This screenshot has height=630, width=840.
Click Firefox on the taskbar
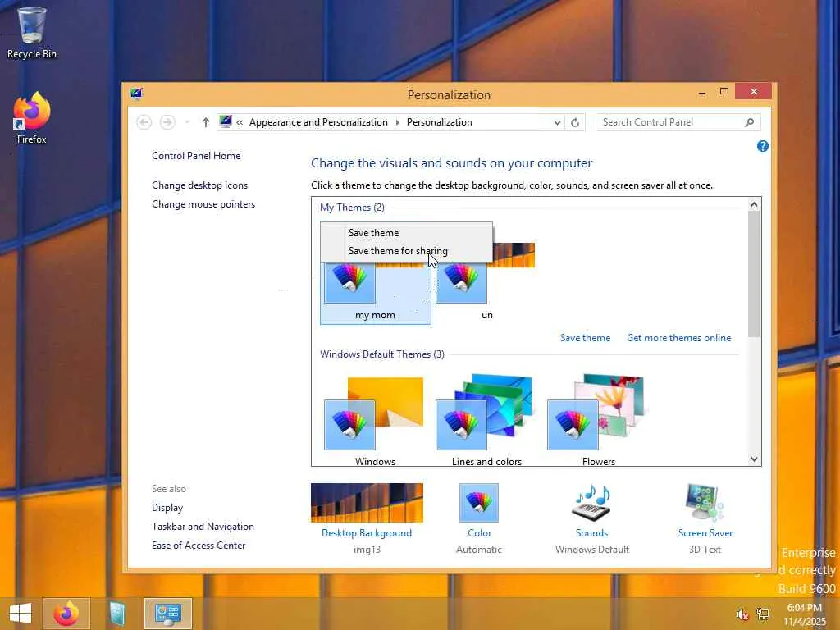(x=66, y=614)
